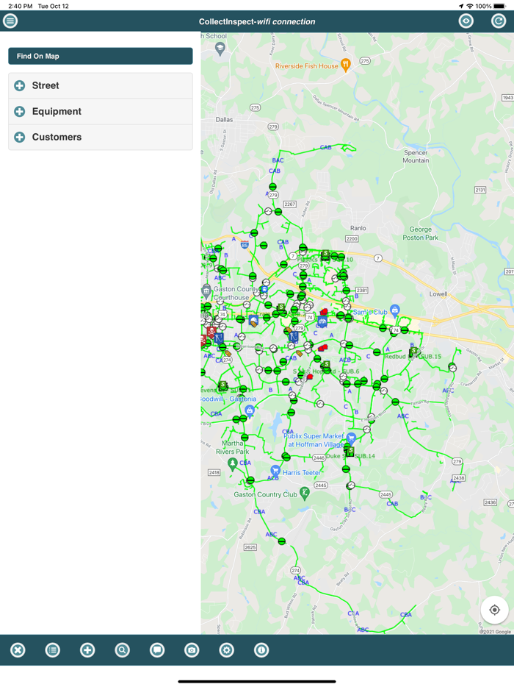
Task: Expand the Street search section
Action: [x=101, y=85]
